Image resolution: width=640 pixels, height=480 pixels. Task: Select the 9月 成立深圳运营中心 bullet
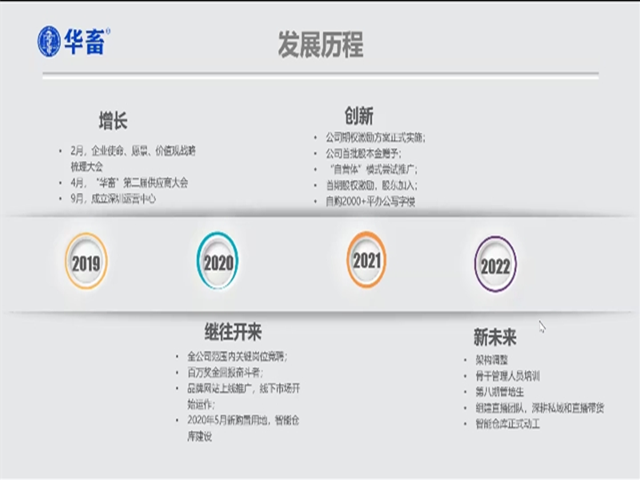(113, 198)
